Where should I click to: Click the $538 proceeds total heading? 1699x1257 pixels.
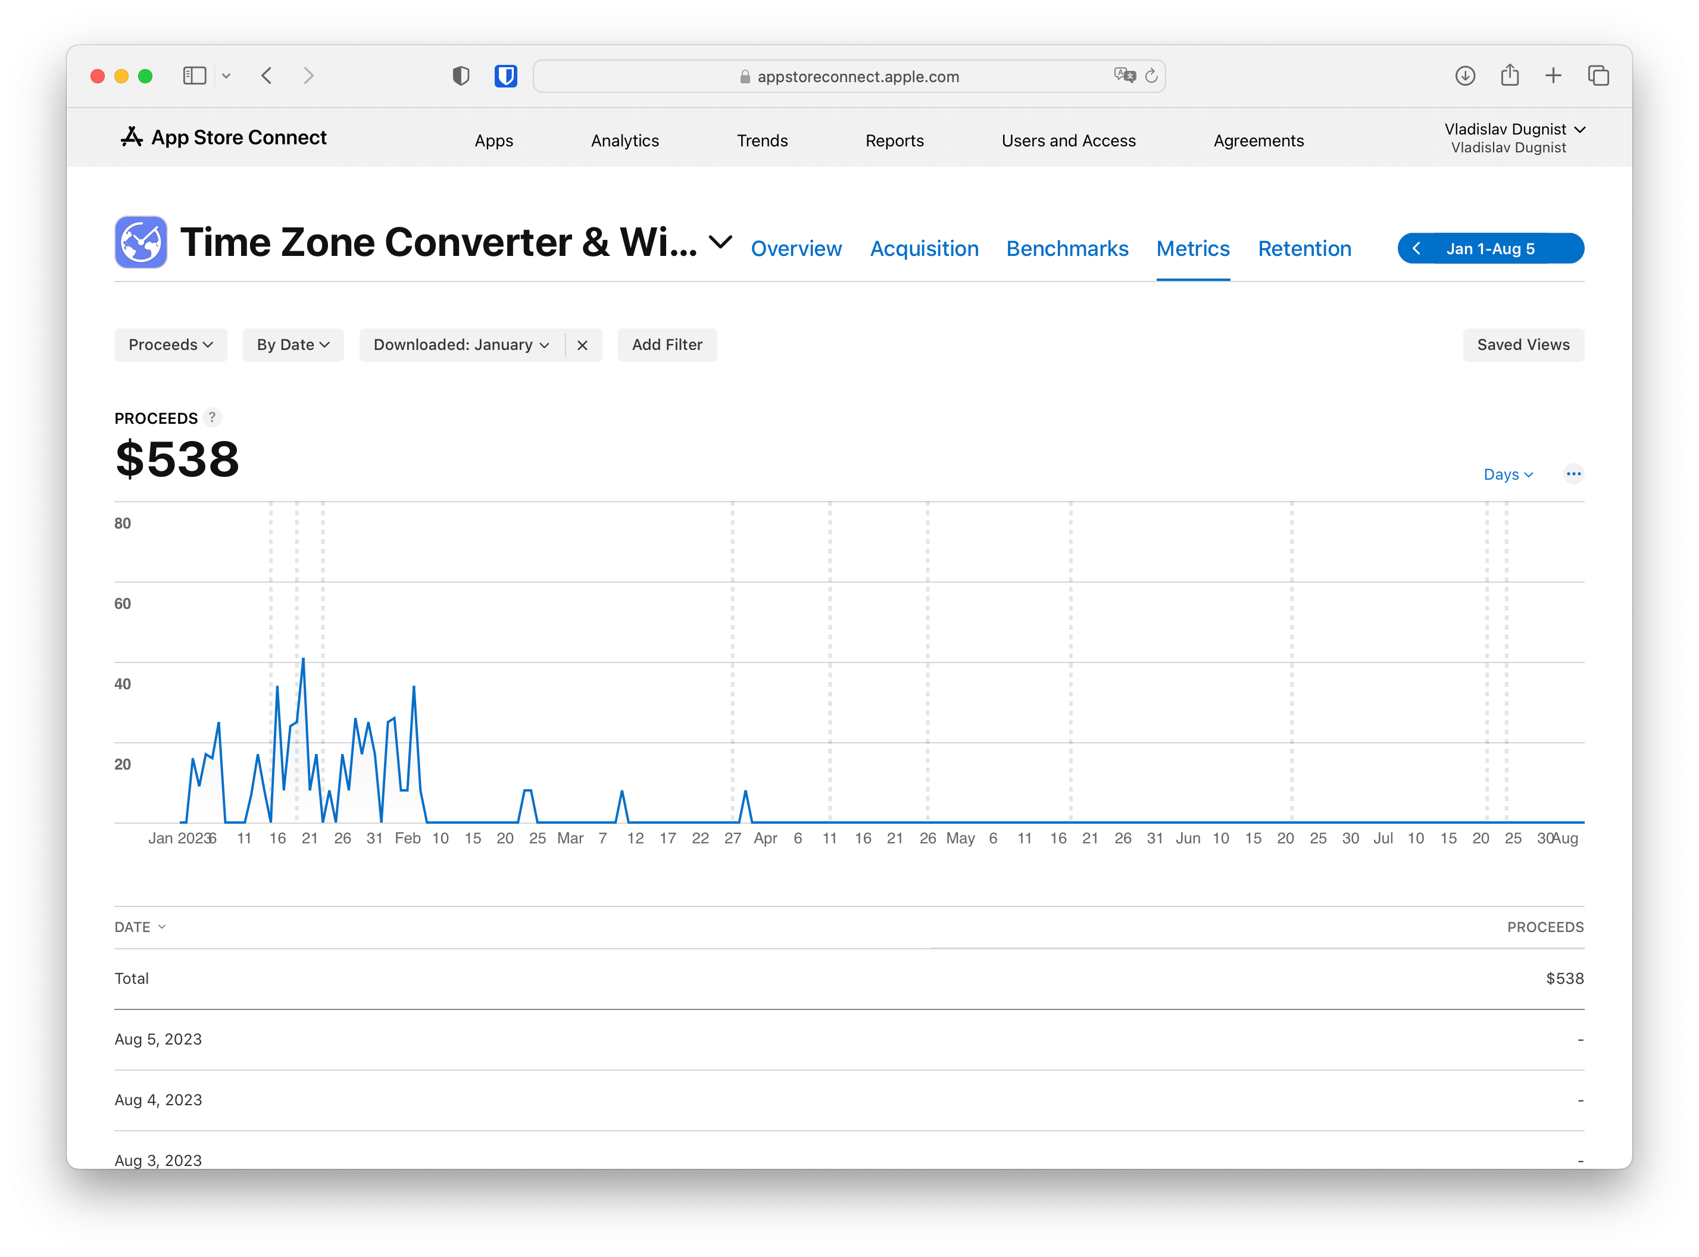click(177, 459)
